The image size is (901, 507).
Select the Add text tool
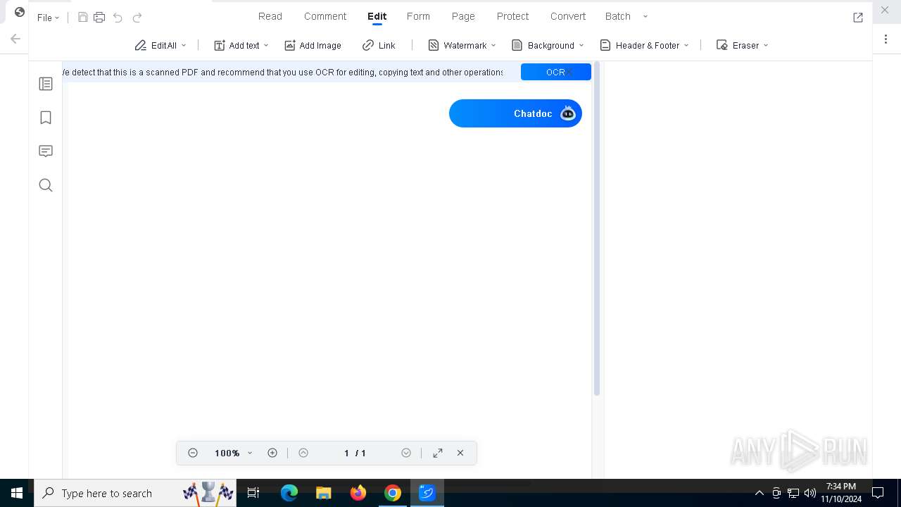237,45
